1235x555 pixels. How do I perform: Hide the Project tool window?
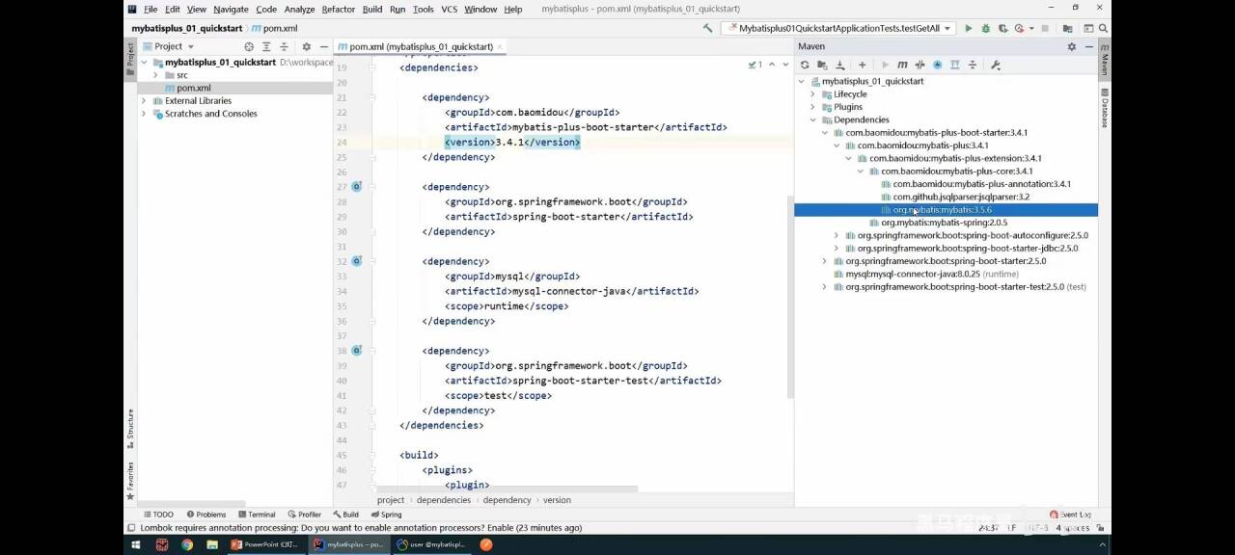[324, 46]
